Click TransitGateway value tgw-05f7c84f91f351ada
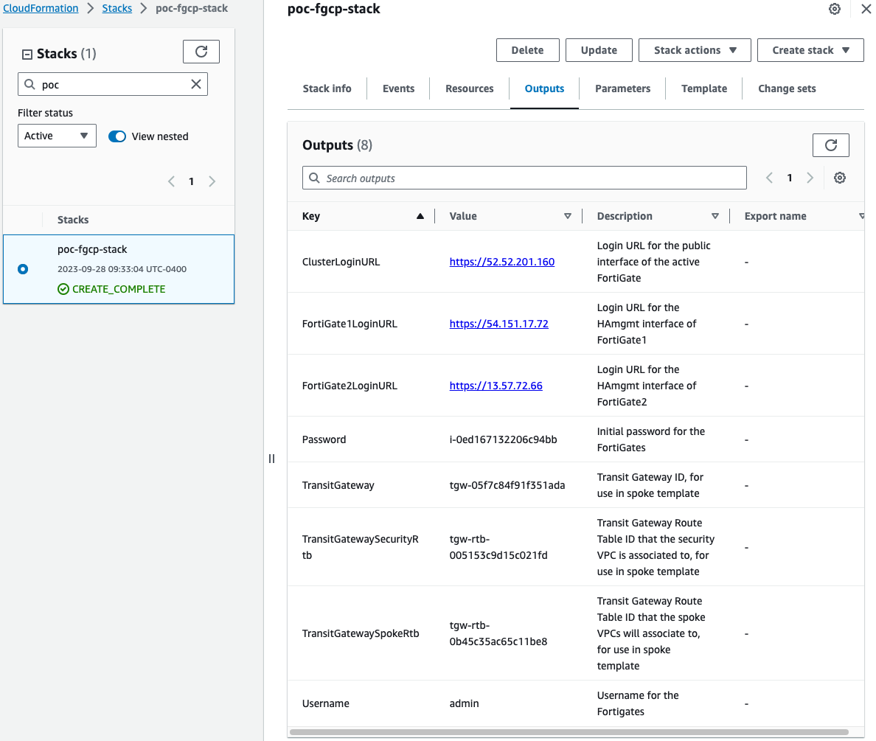Viewport: 876px width, 741px height. tap(507, 486)
